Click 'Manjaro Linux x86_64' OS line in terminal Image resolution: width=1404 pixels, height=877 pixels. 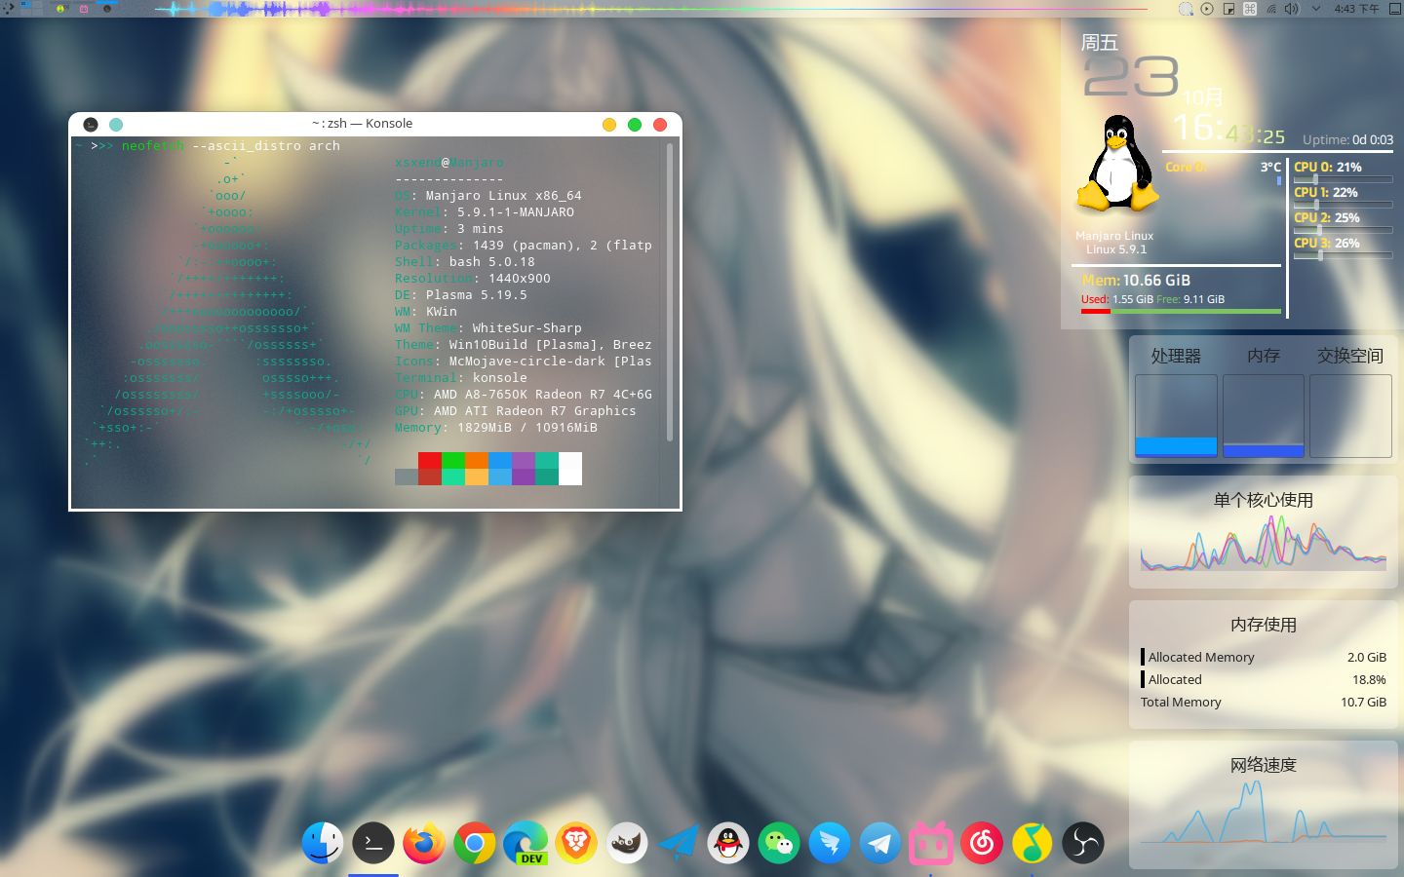point(503,196)
